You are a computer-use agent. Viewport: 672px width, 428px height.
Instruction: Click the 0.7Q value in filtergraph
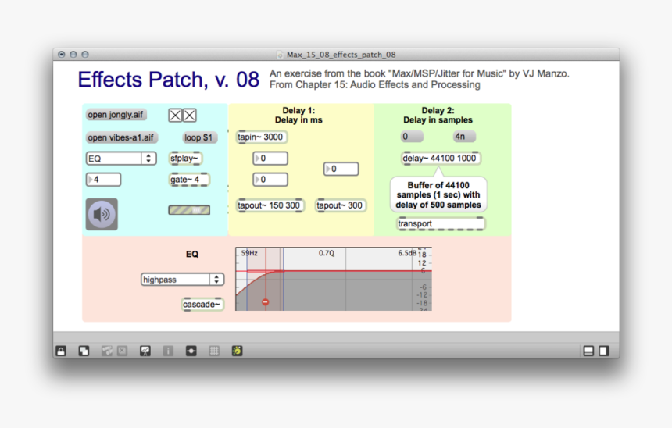click(327, 253)
